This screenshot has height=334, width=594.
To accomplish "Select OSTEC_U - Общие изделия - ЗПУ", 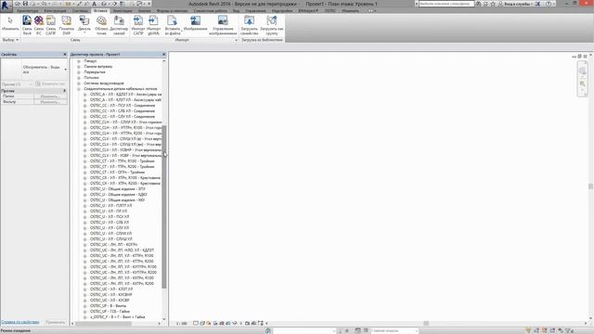I will [118, 189].
